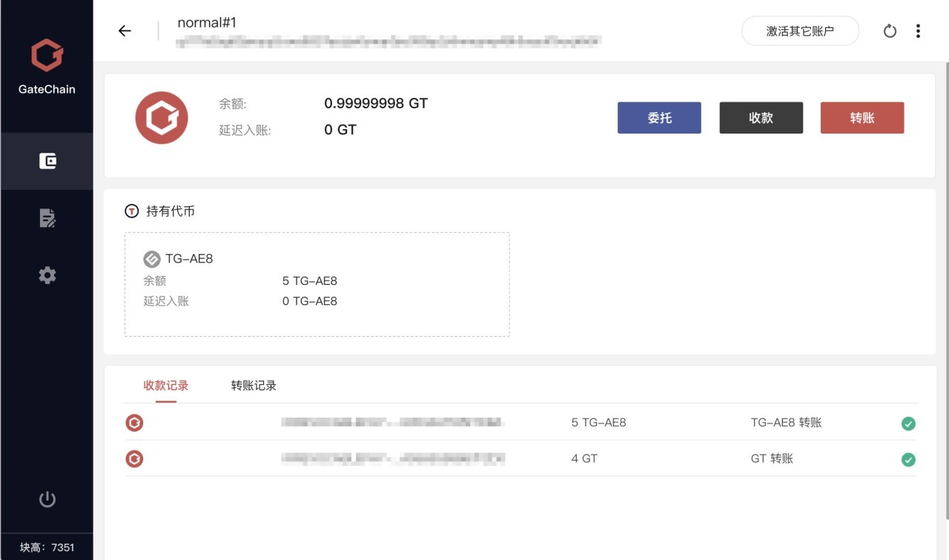This screenshot has height=560, width=949.
Task: Click the 块高: 7351 block height status
Action: coord(47,547)
